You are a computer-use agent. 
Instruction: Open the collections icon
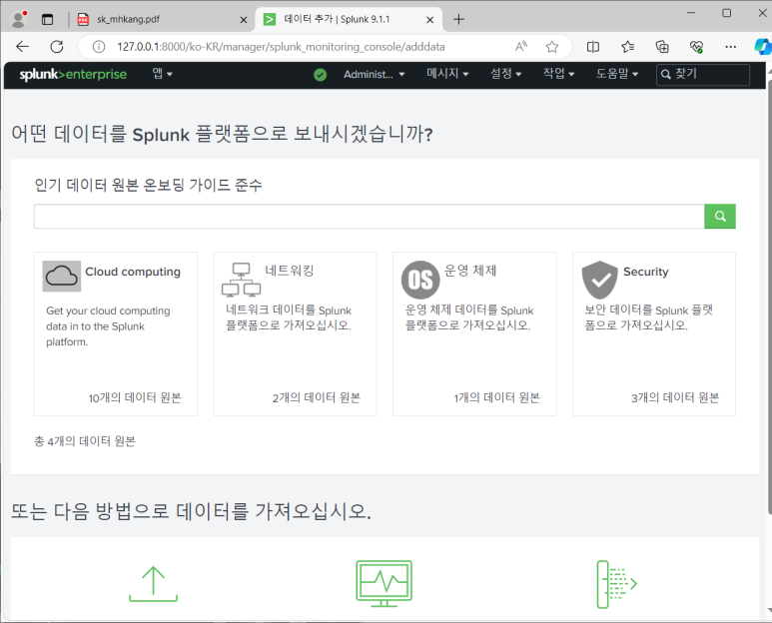pyautogui.click(x=662, y=47)
